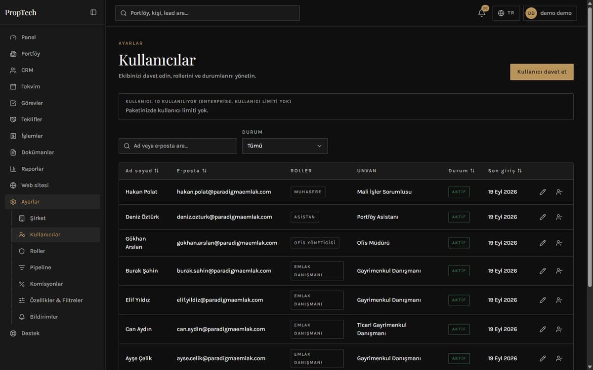Sort the table by E-posta
The width and height of the screenshot is (593, 370).
(x=192, y=171)
